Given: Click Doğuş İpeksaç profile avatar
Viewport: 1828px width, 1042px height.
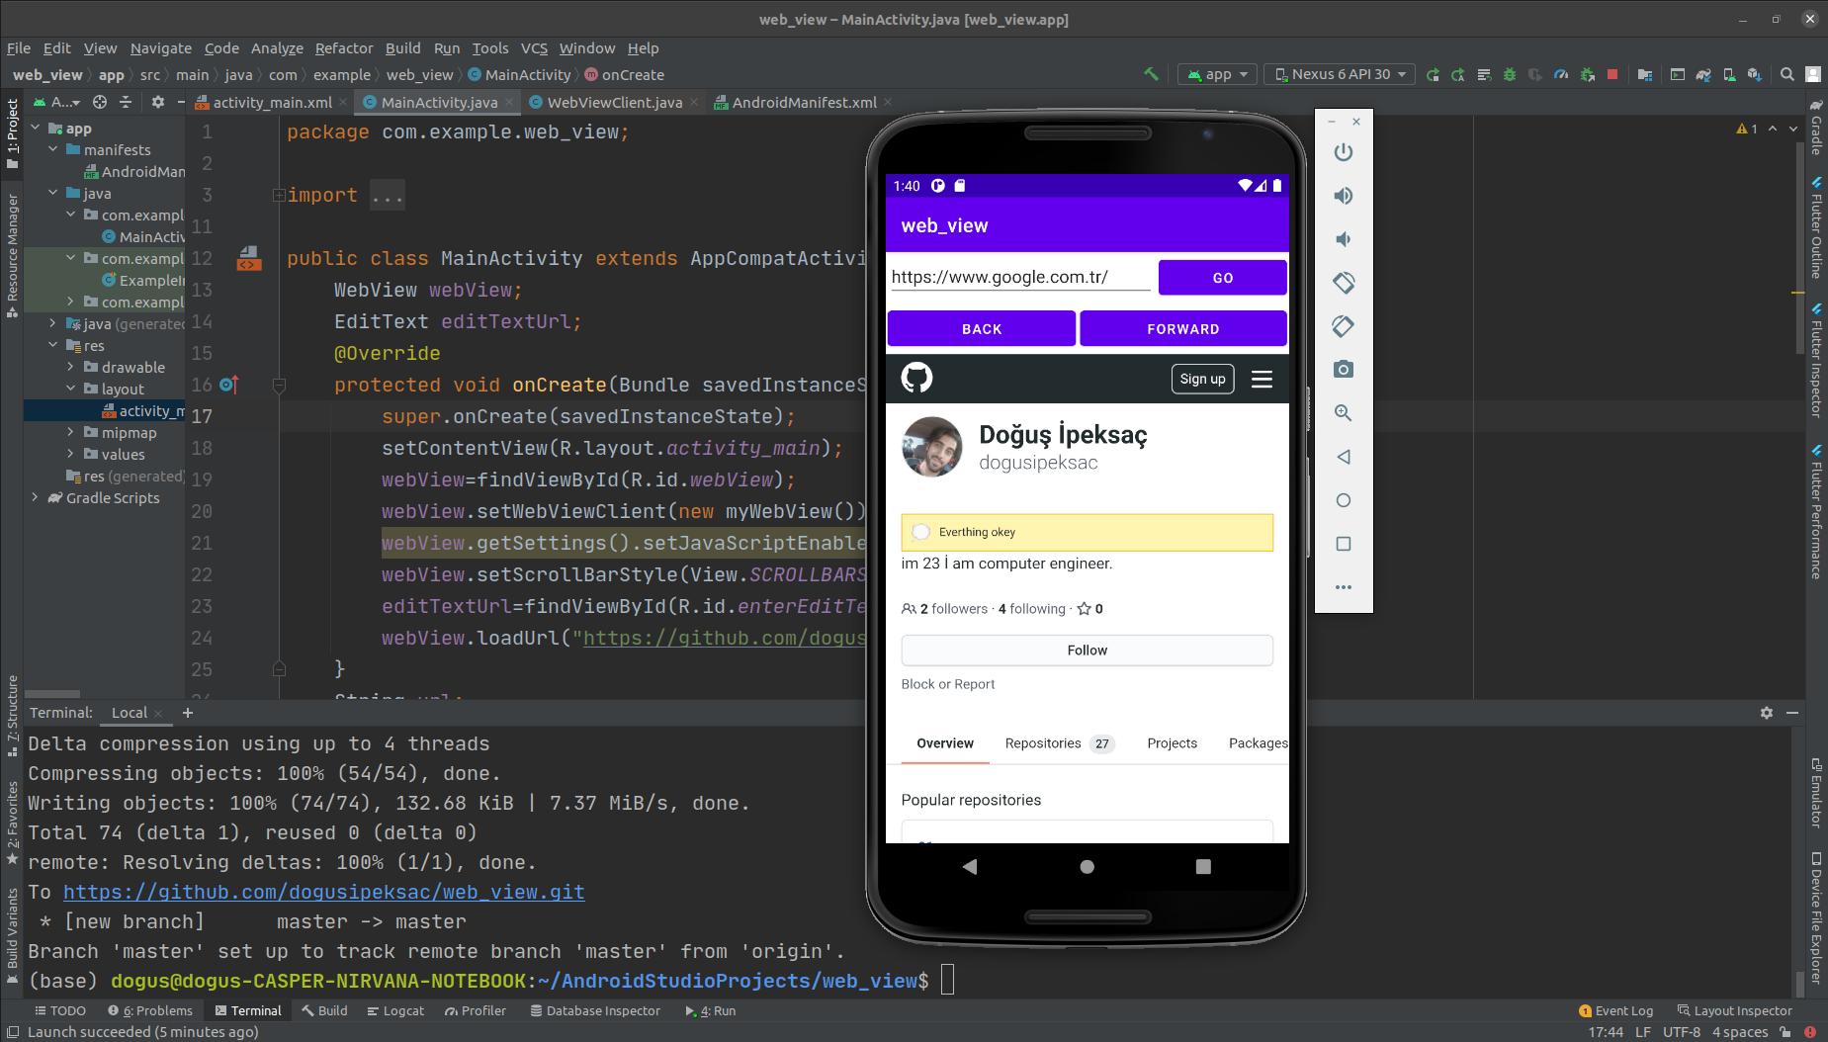Looking at the screenshot, I should click(931, 447).
